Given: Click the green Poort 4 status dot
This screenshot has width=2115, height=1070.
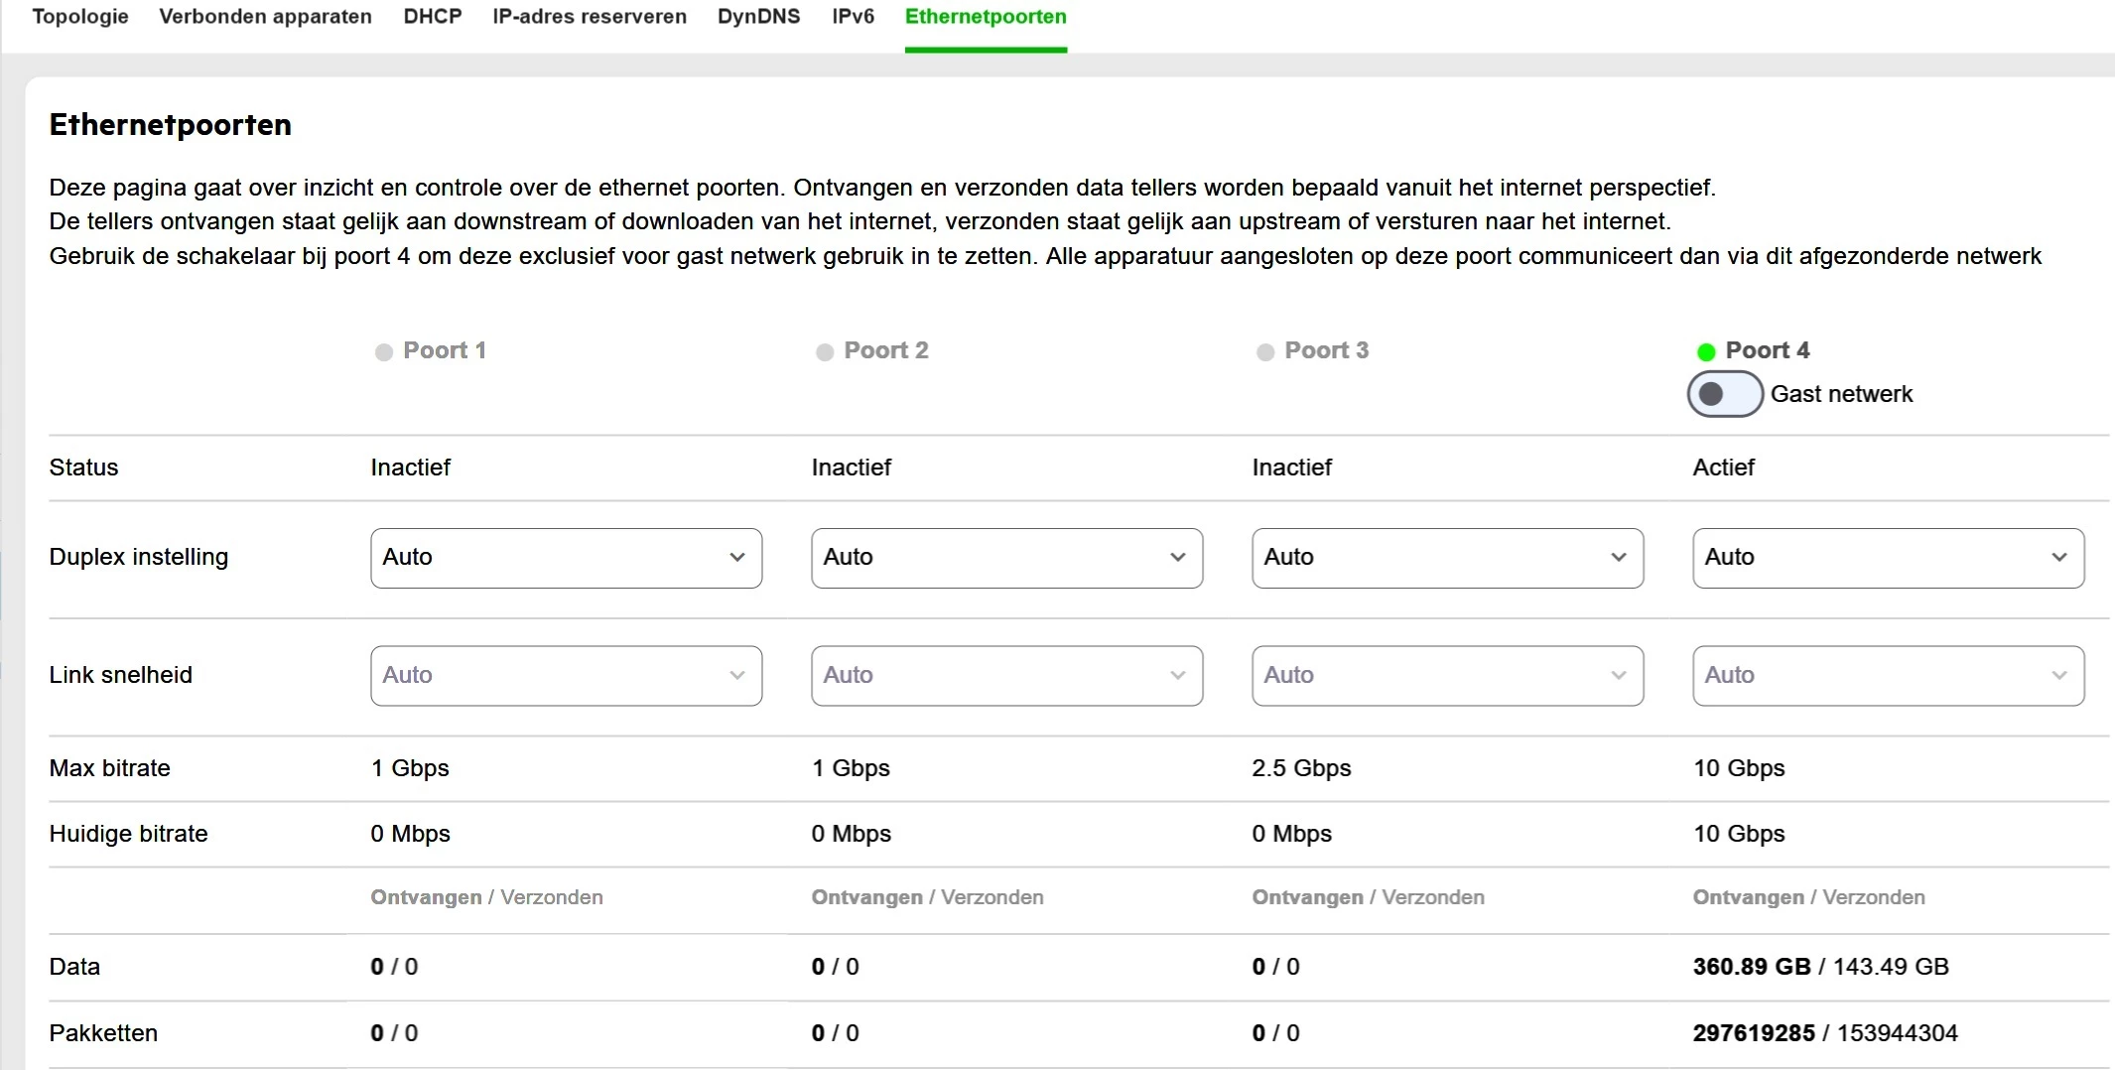Looking at the screenshot, I should click(1706, 352).
